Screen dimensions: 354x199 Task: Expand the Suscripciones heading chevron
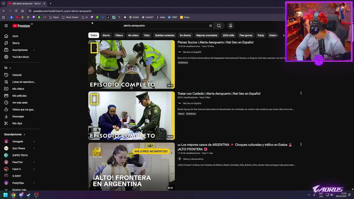tap(24, 135)
